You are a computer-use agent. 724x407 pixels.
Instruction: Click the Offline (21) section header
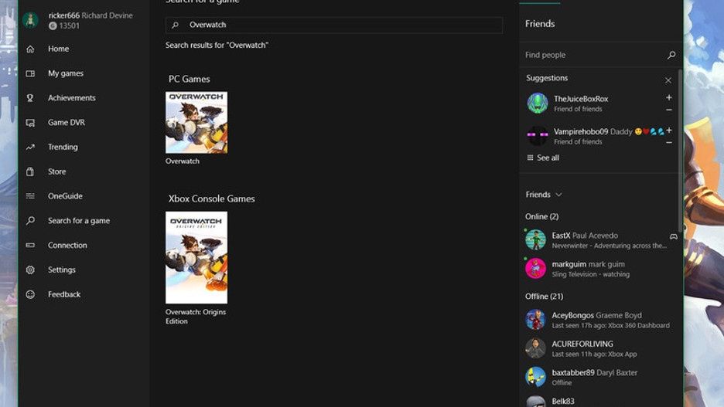pos(544,297)
